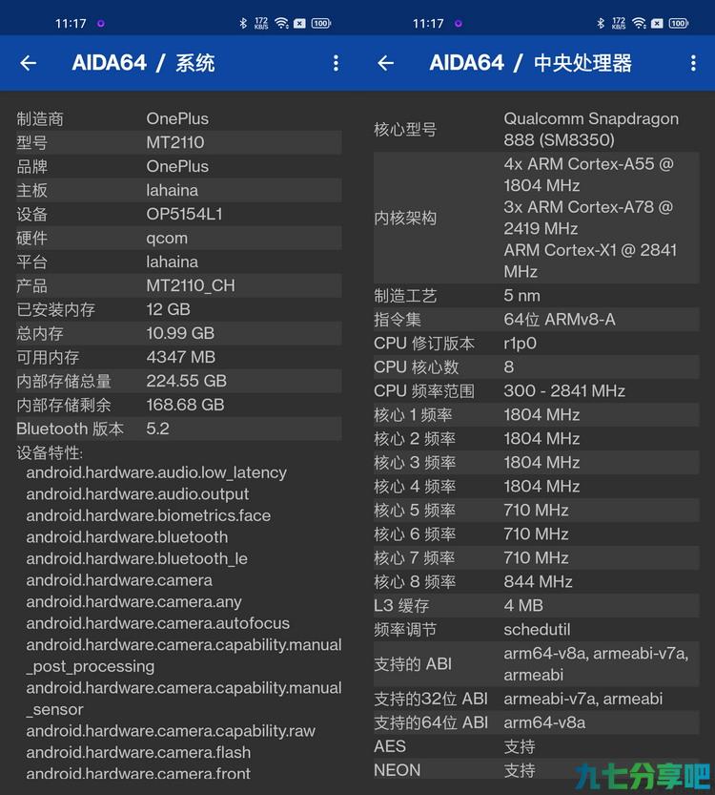
Task: Tap android.hardware.camera.any entry
Action: pos(133,602)
